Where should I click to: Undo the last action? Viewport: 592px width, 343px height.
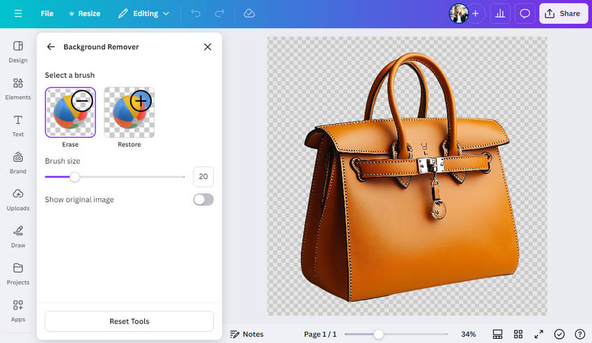pyautogui.click(x=196, y=14)
